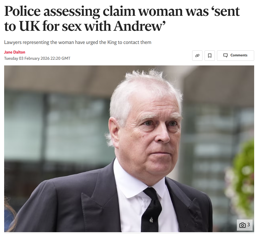257x234 pixels.
Task: Click the publication date Tuesday 03 February 2026
Action: [x=27, y=58]
